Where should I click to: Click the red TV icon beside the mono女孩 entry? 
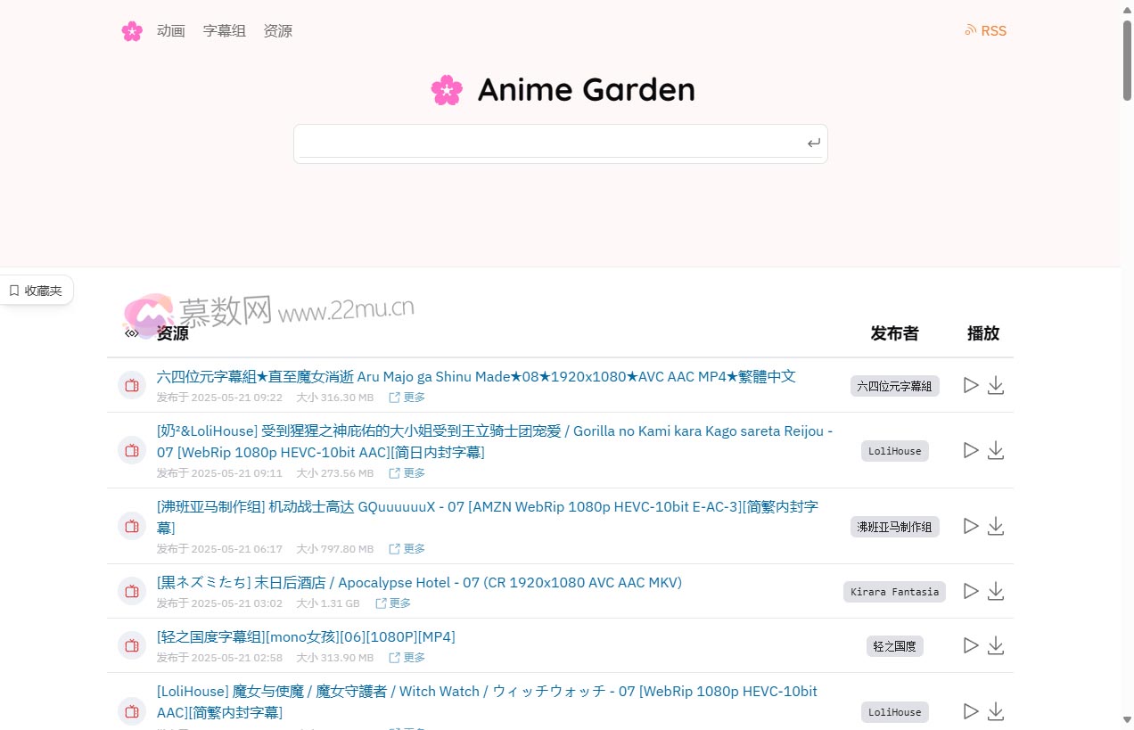point(131,645)
